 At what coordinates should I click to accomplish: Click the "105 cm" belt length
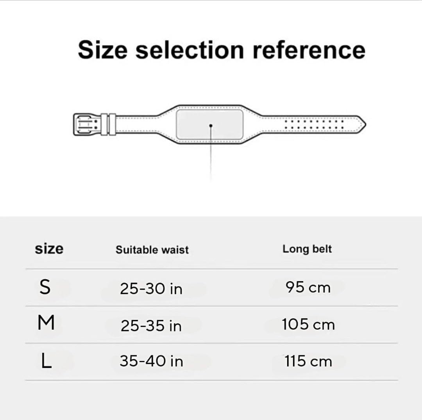point(308,325)
